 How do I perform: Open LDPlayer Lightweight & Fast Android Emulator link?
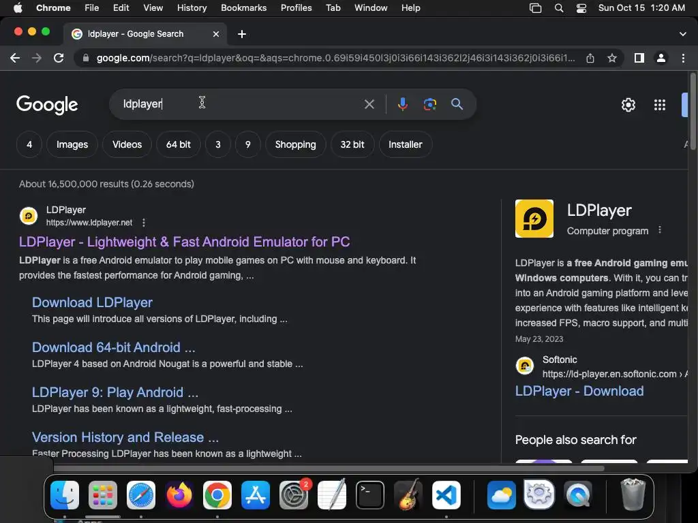[x=184, y=242]
